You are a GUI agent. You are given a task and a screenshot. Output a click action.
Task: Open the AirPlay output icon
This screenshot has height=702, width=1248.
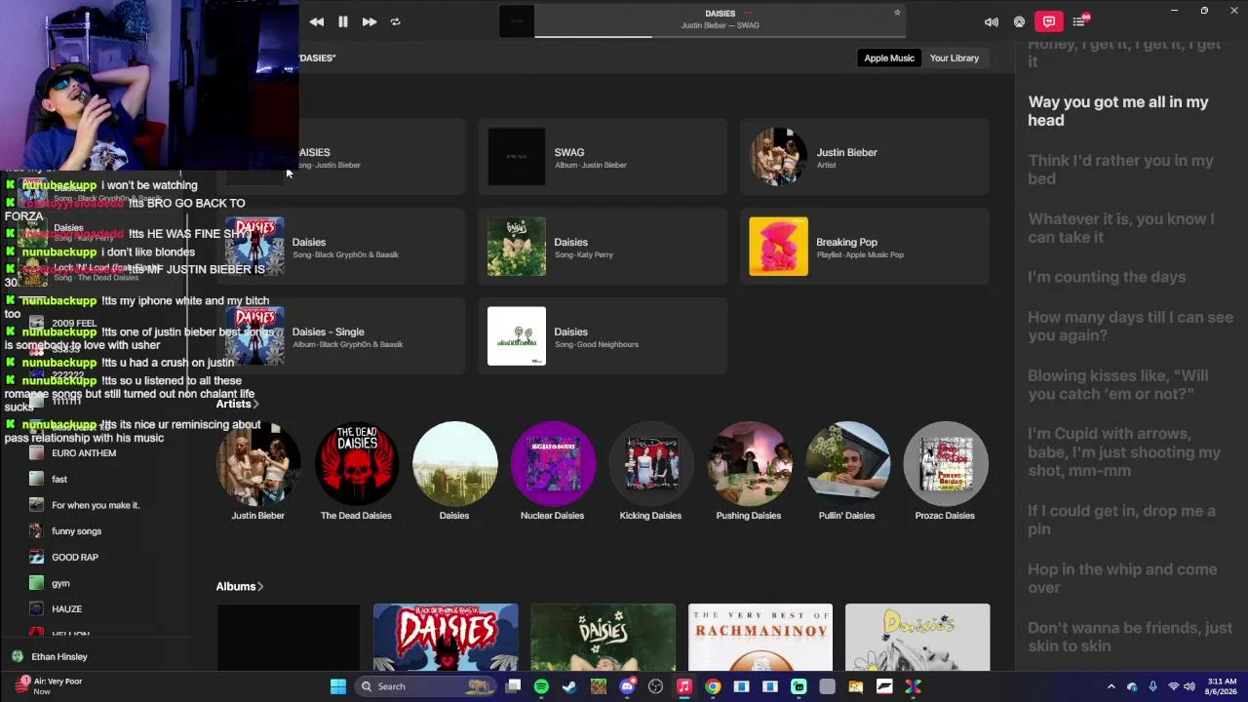pos(1020,21)
